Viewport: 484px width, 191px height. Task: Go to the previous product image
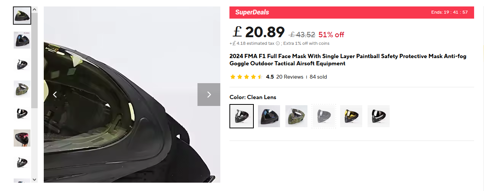(55, 95)
